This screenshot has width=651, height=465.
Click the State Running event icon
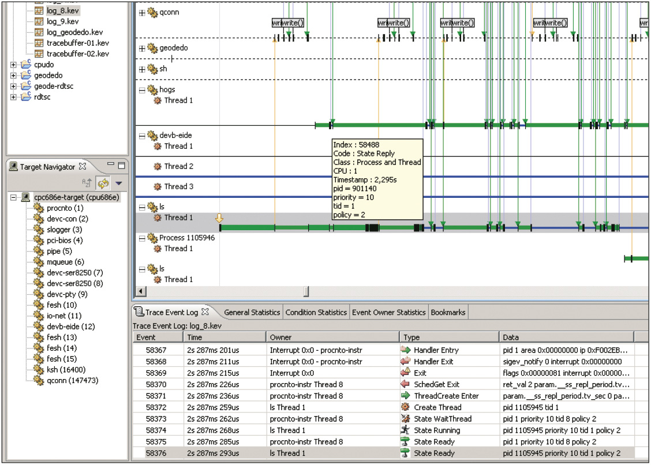point(405,430)
